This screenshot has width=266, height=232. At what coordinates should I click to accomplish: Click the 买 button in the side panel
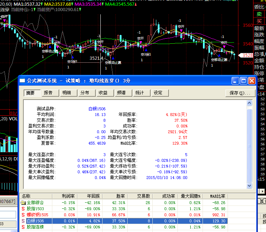259,21
